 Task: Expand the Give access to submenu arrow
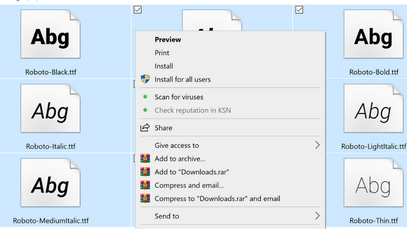[317, 145]
